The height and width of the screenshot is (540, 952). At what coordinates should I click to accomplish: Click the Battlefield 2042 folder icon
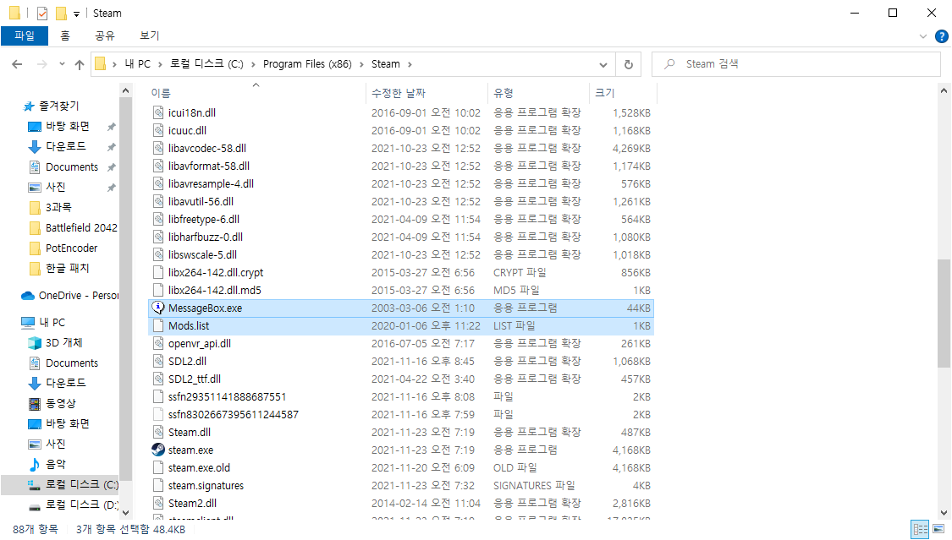click(x=35, y=228)
